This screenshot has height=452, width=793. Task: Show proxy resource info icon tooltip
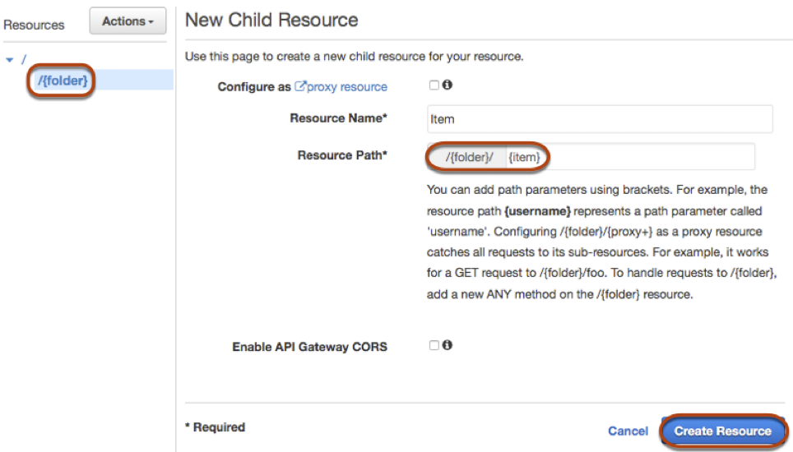(447, 85)
